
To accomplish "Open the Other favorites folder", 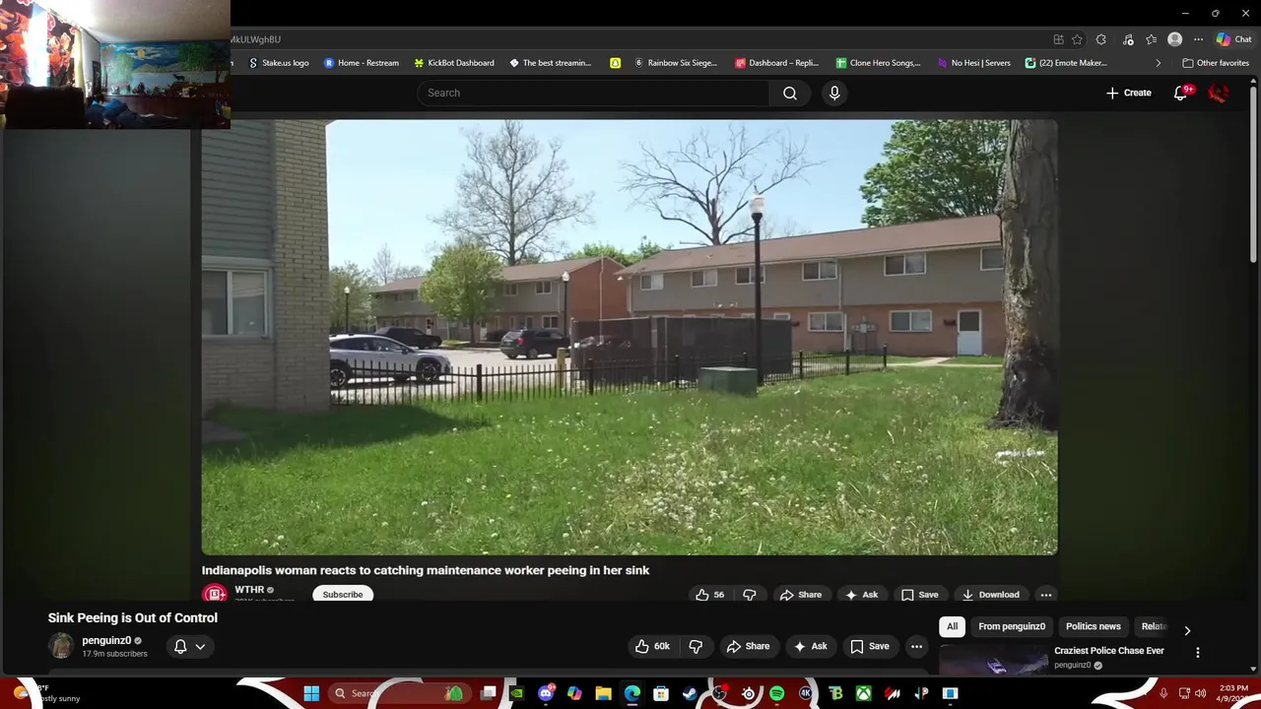I will [1216, 63].
